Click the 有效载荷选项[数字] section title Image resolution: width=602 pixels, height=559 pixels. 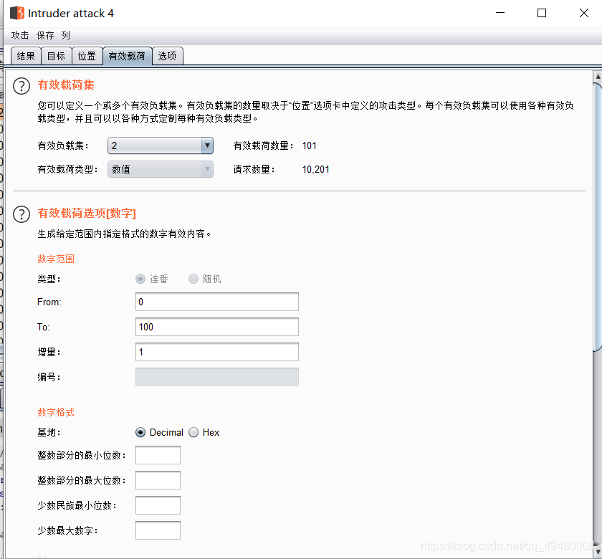(x=87, y=213)
